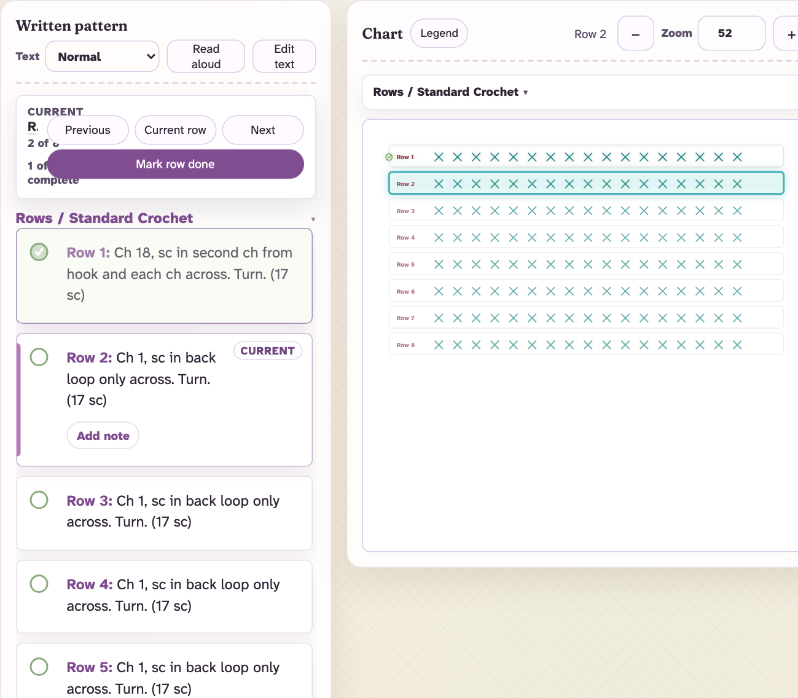The image size is (798, 698).
Task: Click the CURRENT badge on Row 2
Action: pyautogui.click(x=267, y=351)
